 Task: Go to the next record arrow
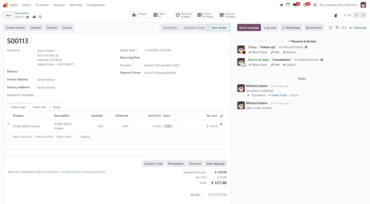coord(363,15)
